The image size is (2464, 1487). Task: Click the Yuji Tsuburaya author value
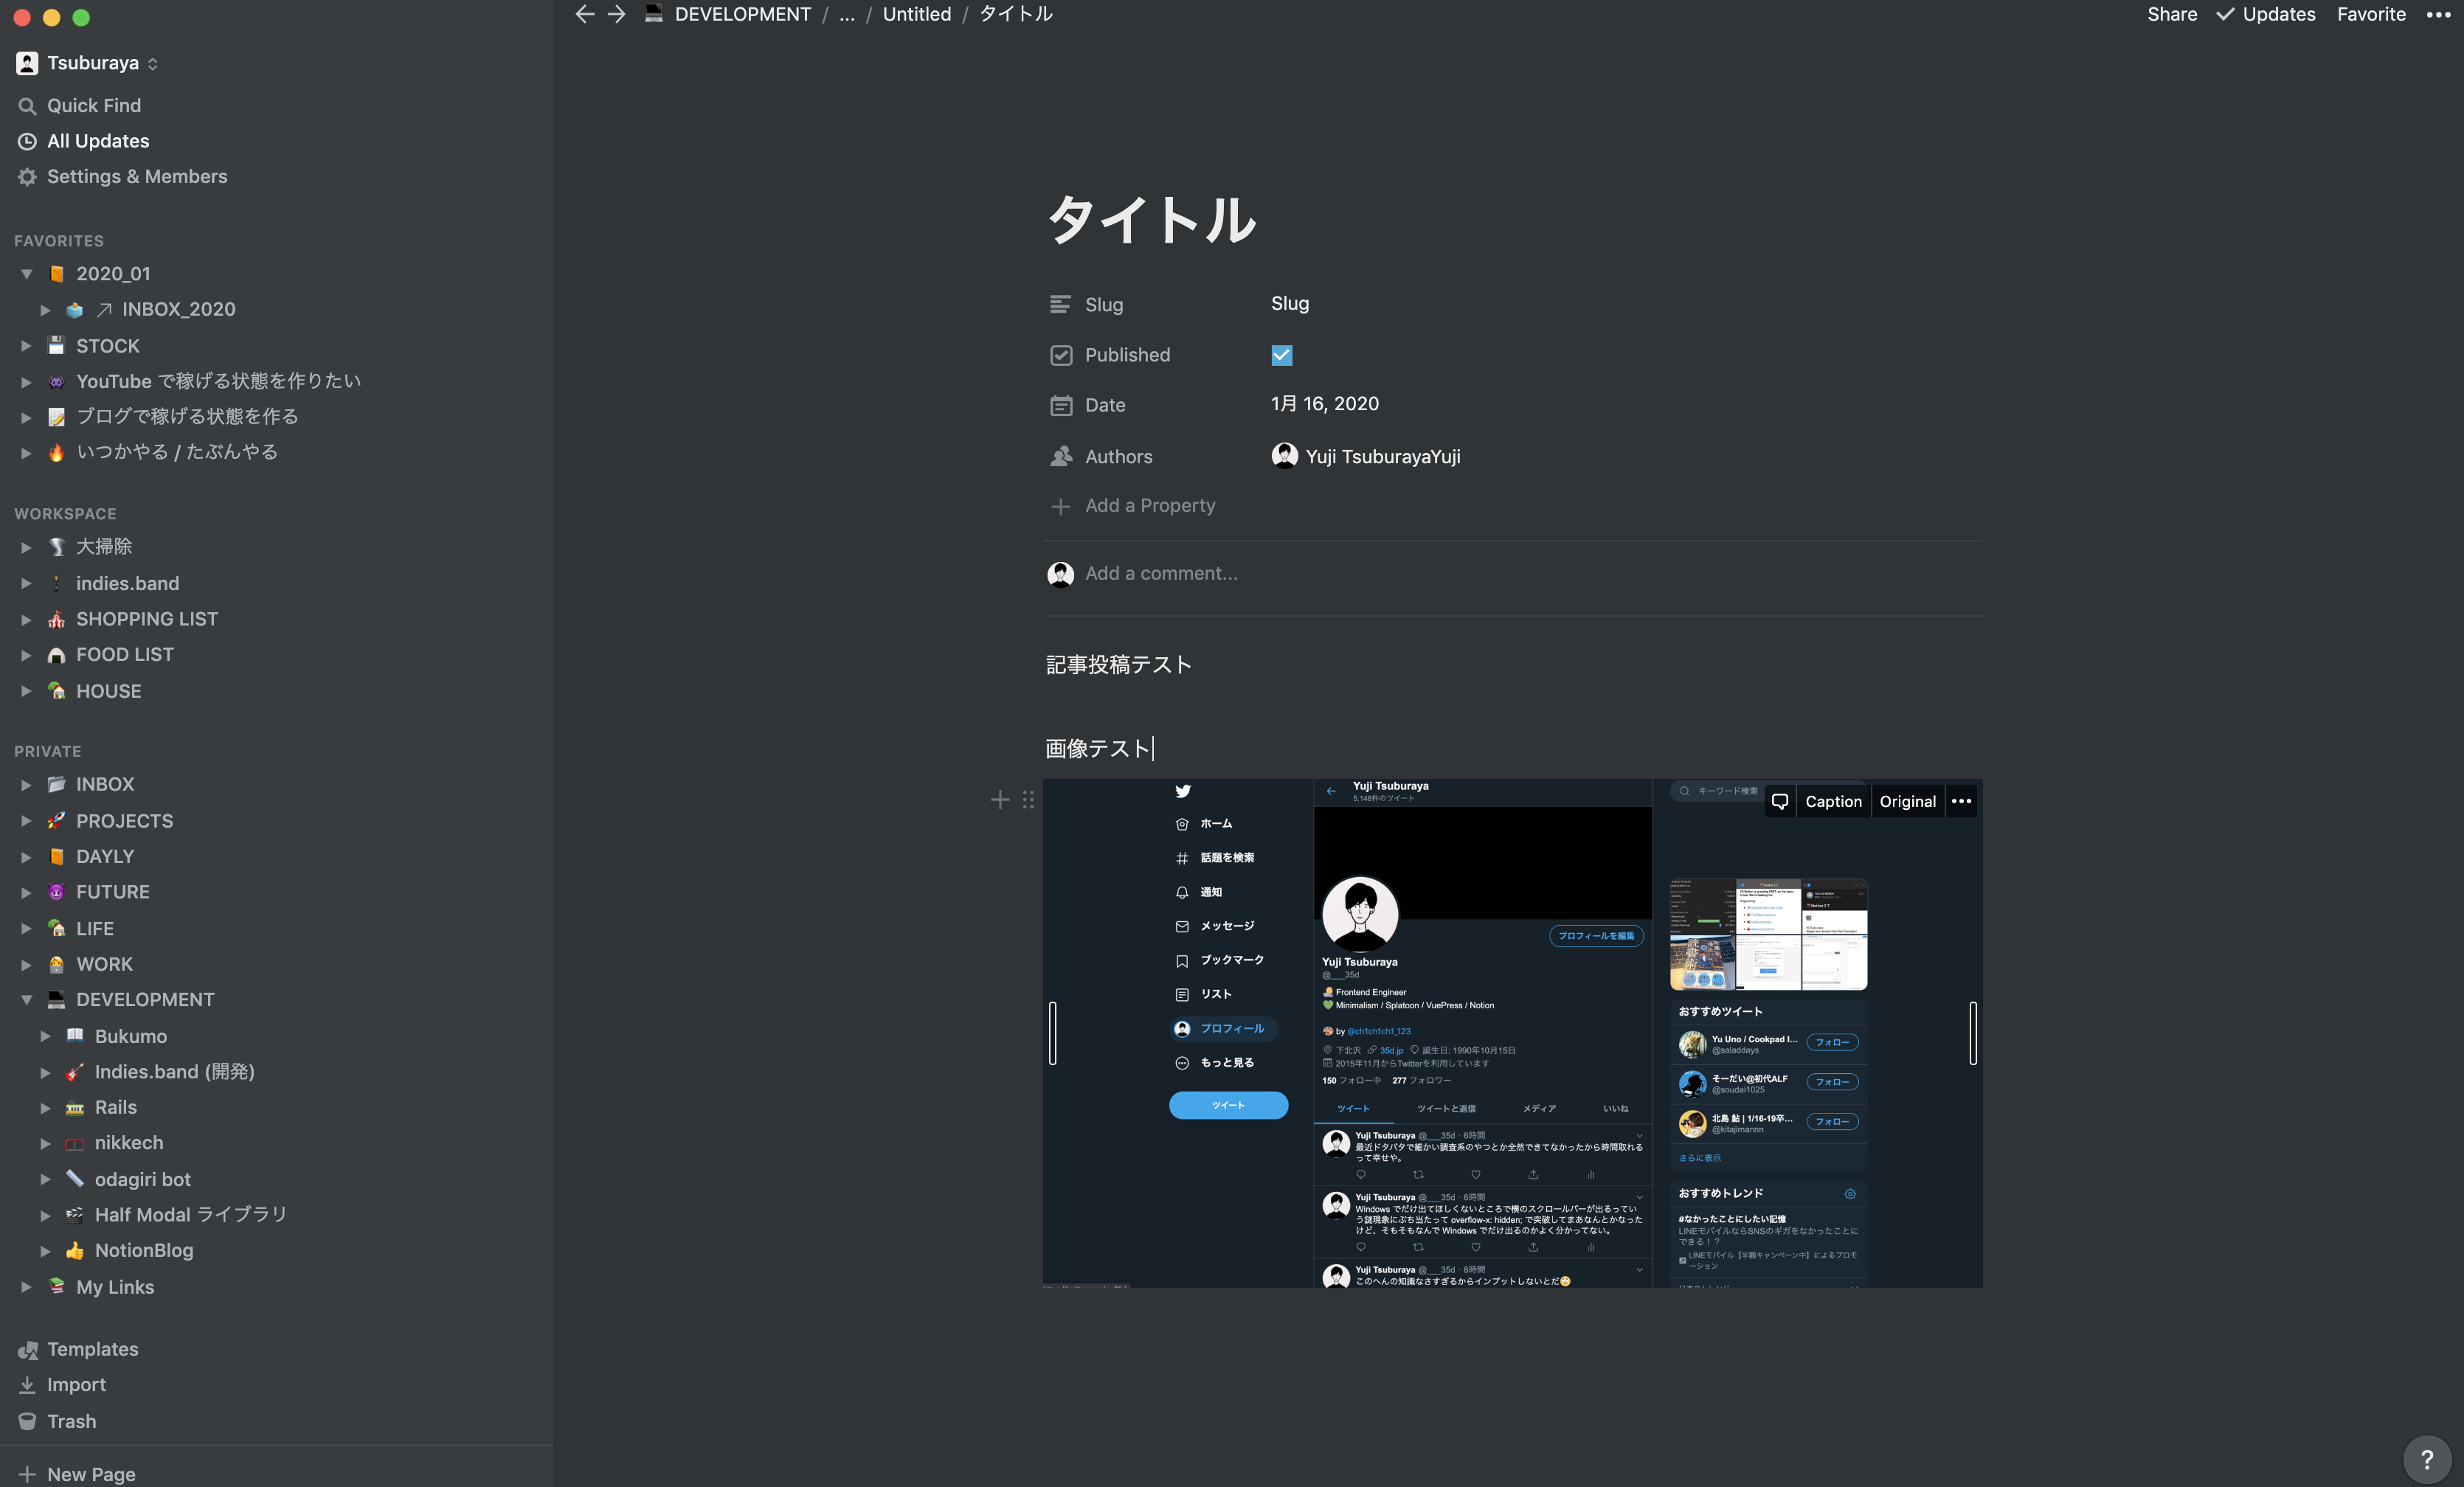pos(1366,456)
